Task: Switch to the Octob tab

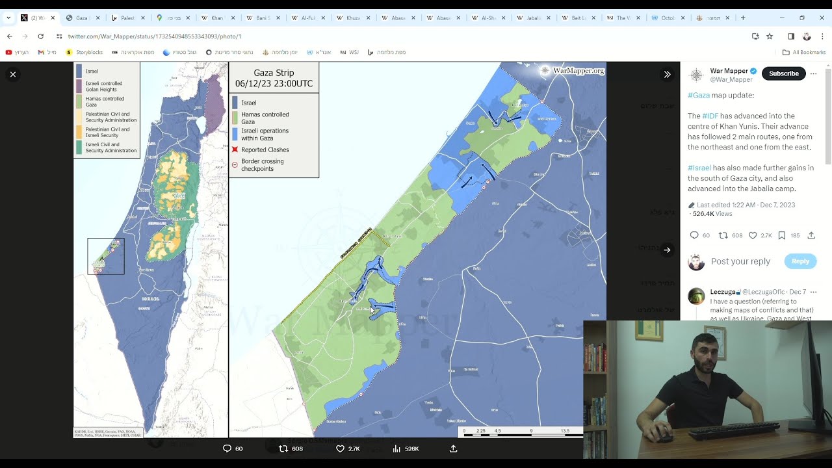Action: 668,18
